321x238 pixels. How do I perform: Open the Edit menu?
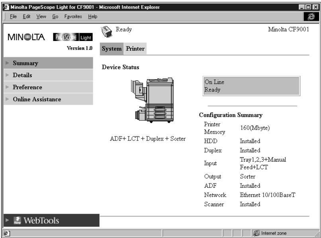click(27, 16)
